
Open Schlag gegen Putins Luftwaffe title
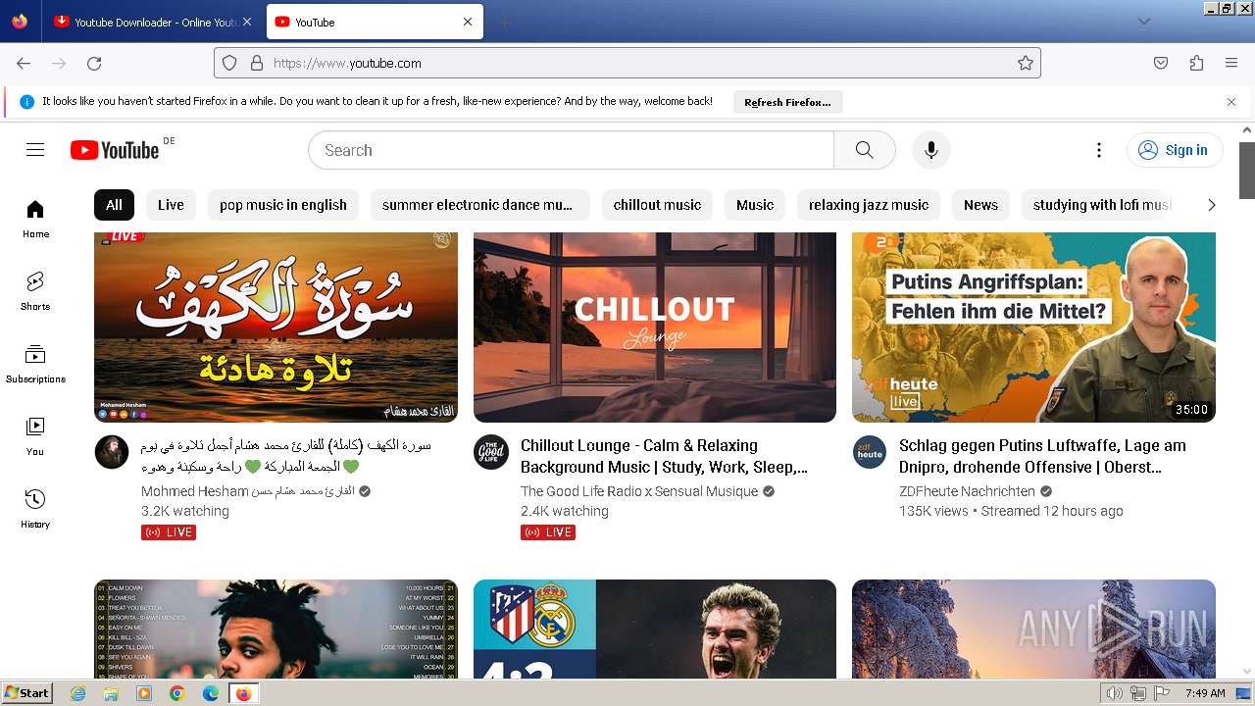(1042, 456)
